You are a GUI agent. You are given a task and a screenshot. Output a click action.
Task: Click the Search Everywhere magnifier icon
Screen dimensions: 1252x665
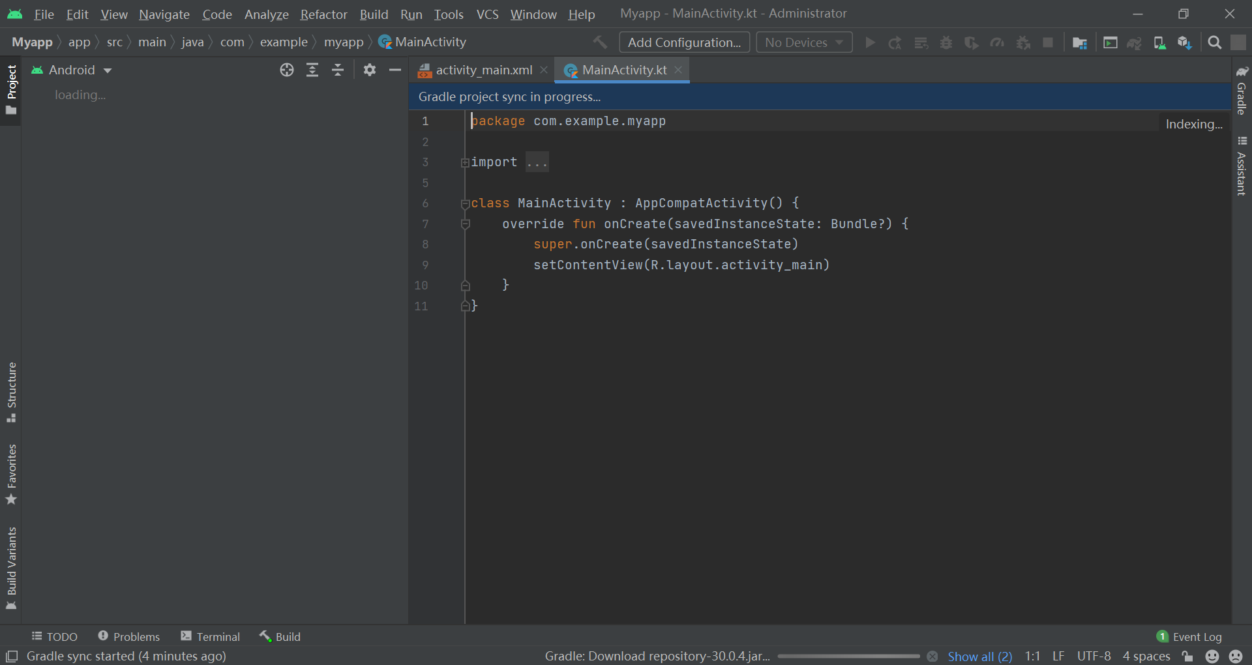tap(1214, 42)
